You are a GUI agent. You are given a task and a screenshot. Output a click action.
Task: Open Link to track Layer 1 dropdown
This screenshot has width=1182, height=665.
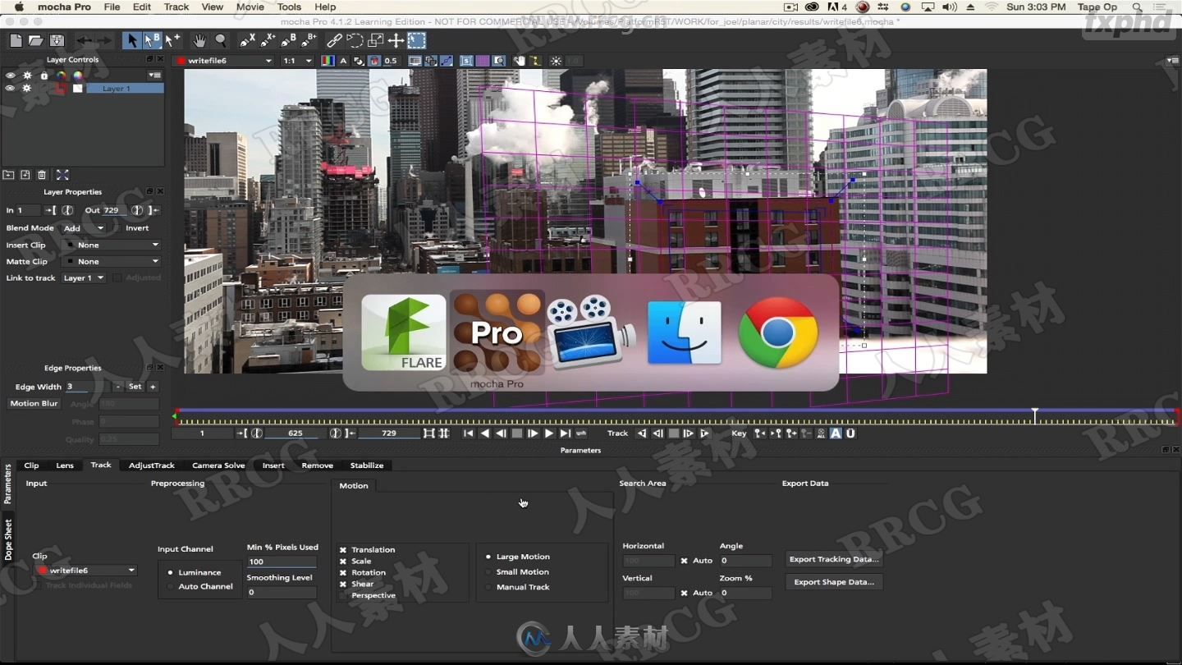point(84,277)
